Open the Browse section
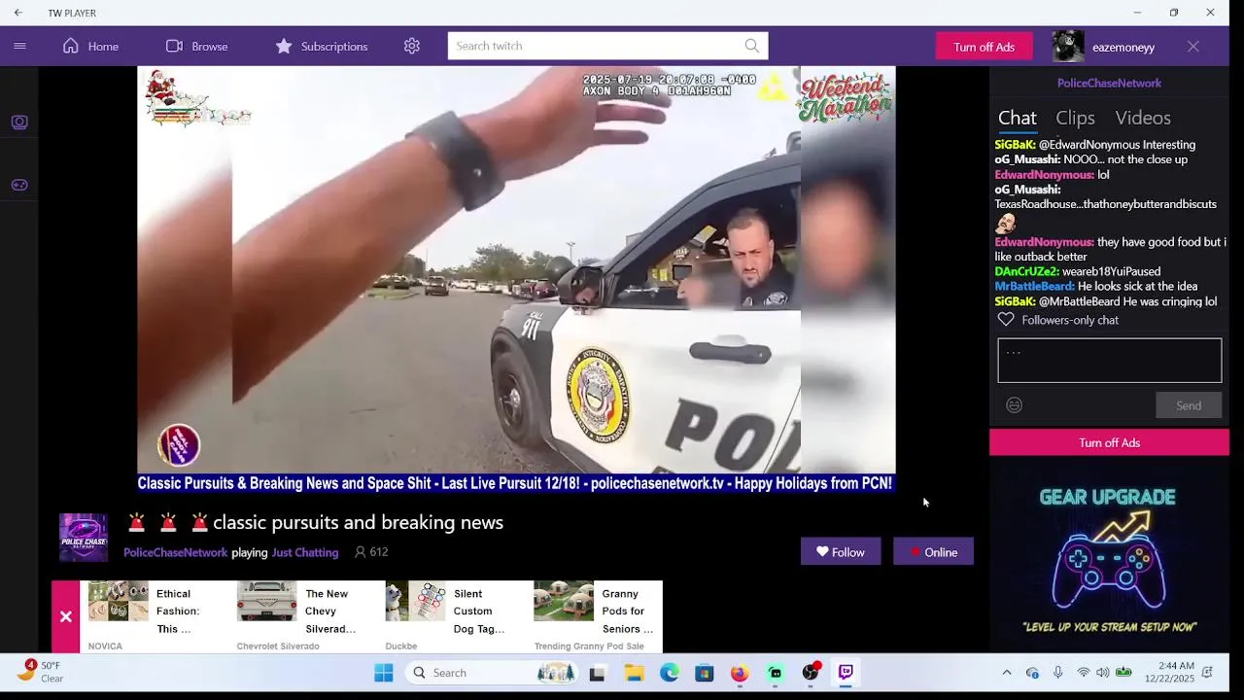Image resolution: width=1244 pixels, height=700 pixels. 196,46
